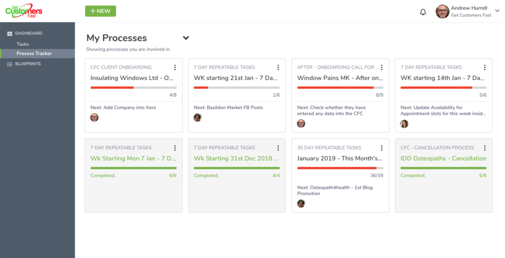505x258 pixels.
Task: Click the 8/9 task count
Action: coord(380,95)
